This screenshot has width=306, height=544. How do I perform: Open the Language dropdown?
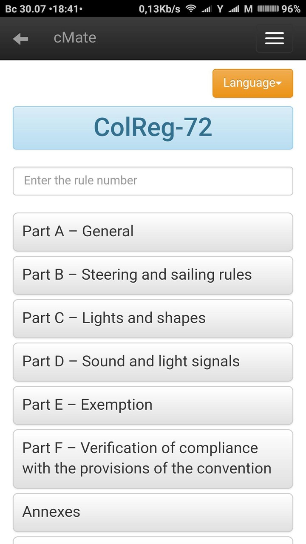(x=252, y=83)
